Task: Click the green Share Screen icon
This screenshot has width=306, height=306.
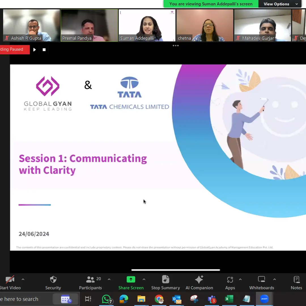Action: click(x=131, y=279)
